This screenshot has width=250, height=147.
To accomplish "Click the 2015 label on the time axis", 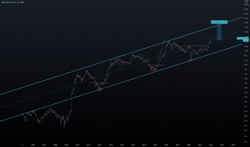I will pos(133,145).
